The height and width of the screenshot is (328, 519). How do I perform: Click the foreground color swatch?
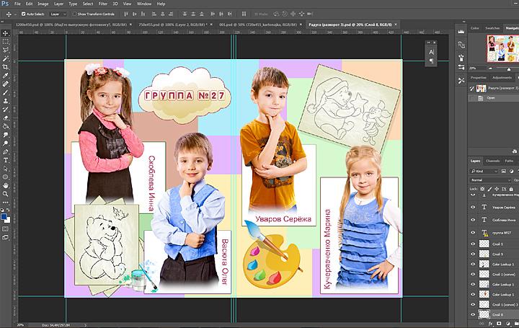click(4, 217)
